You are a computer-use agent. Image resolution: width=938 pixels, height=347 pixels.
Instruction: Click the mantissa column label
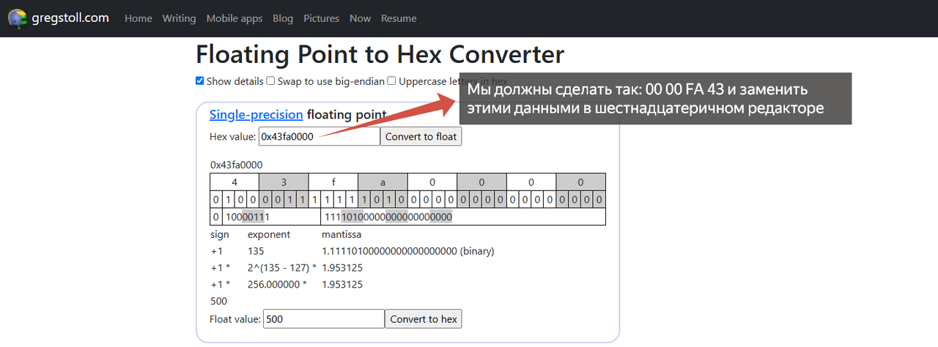point(341,234)
